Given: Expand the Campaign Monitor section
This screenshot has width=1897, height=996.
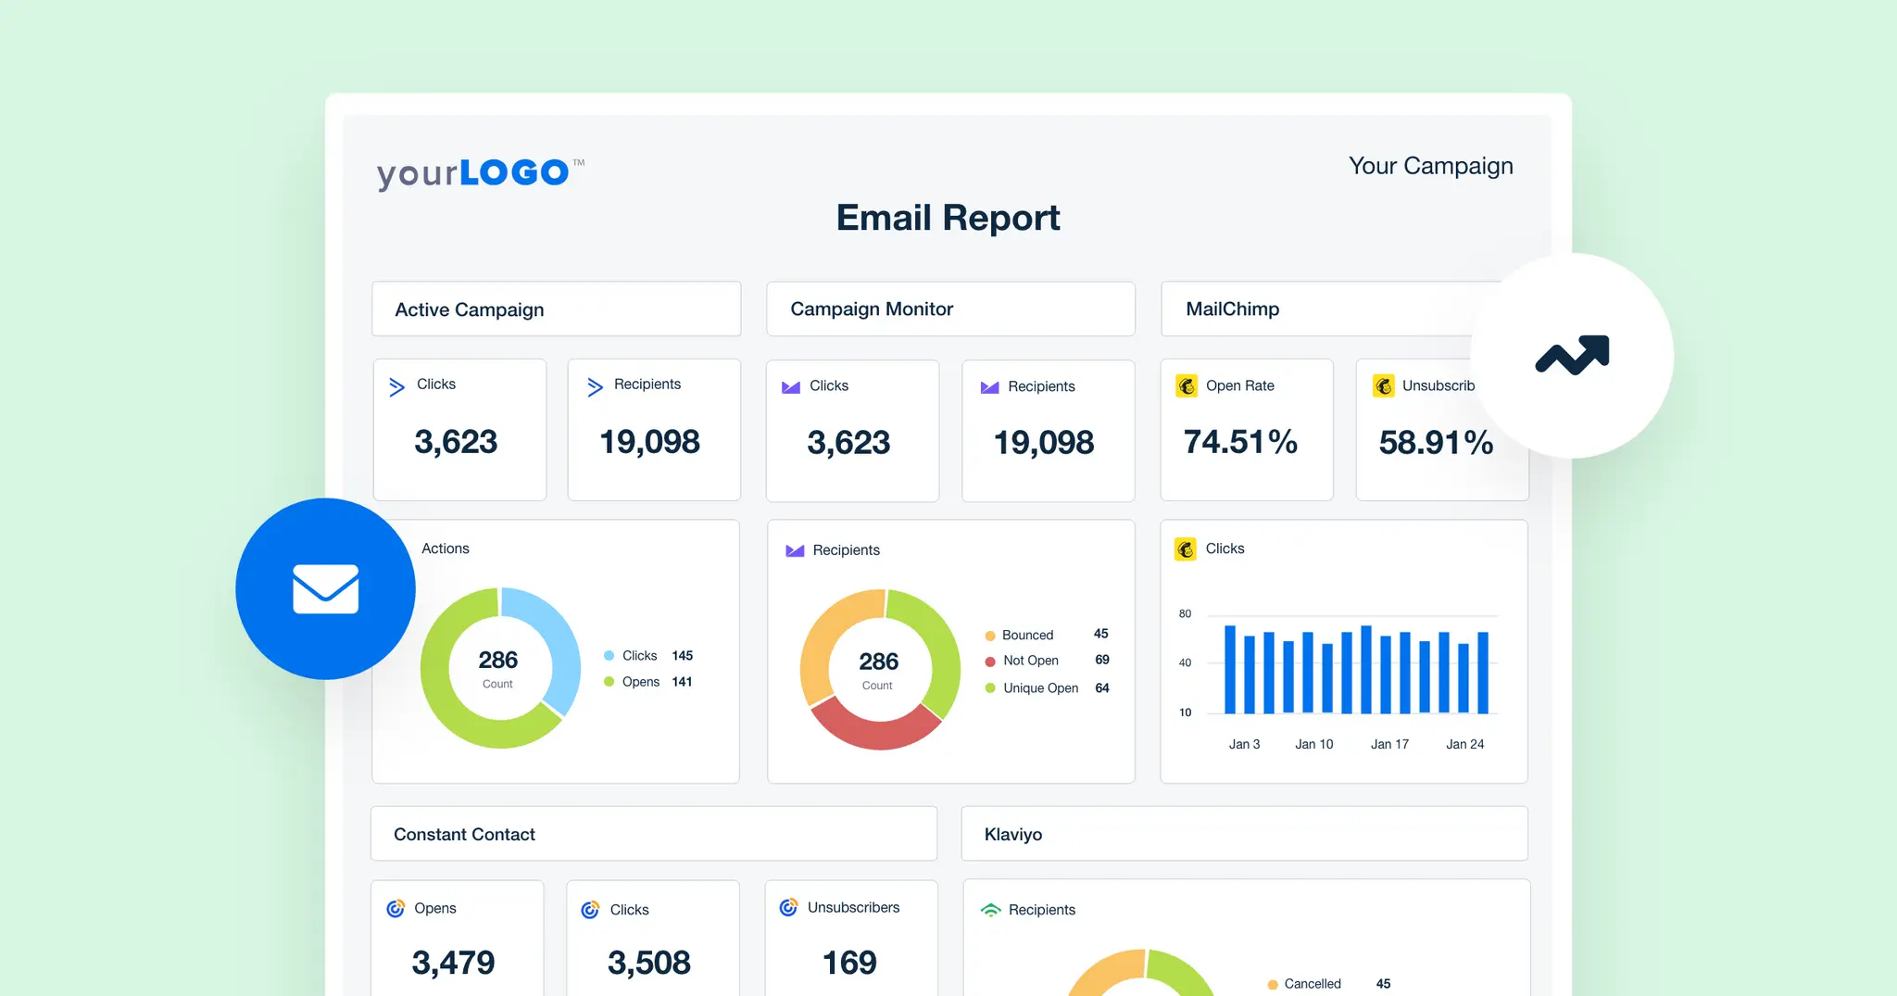Looking at the screenshot, I should [950, 309].
